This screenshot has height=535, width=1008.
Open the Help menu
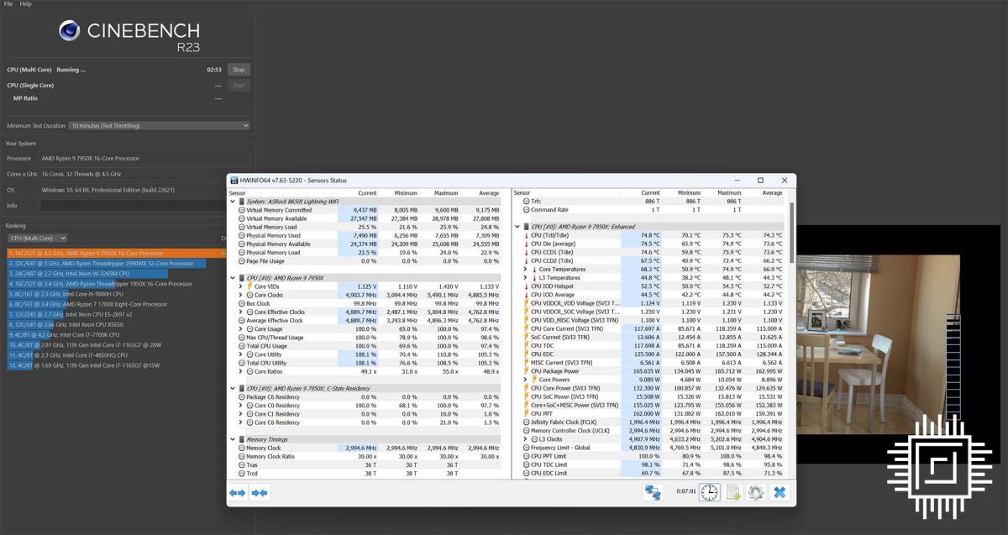click(26, 4)
